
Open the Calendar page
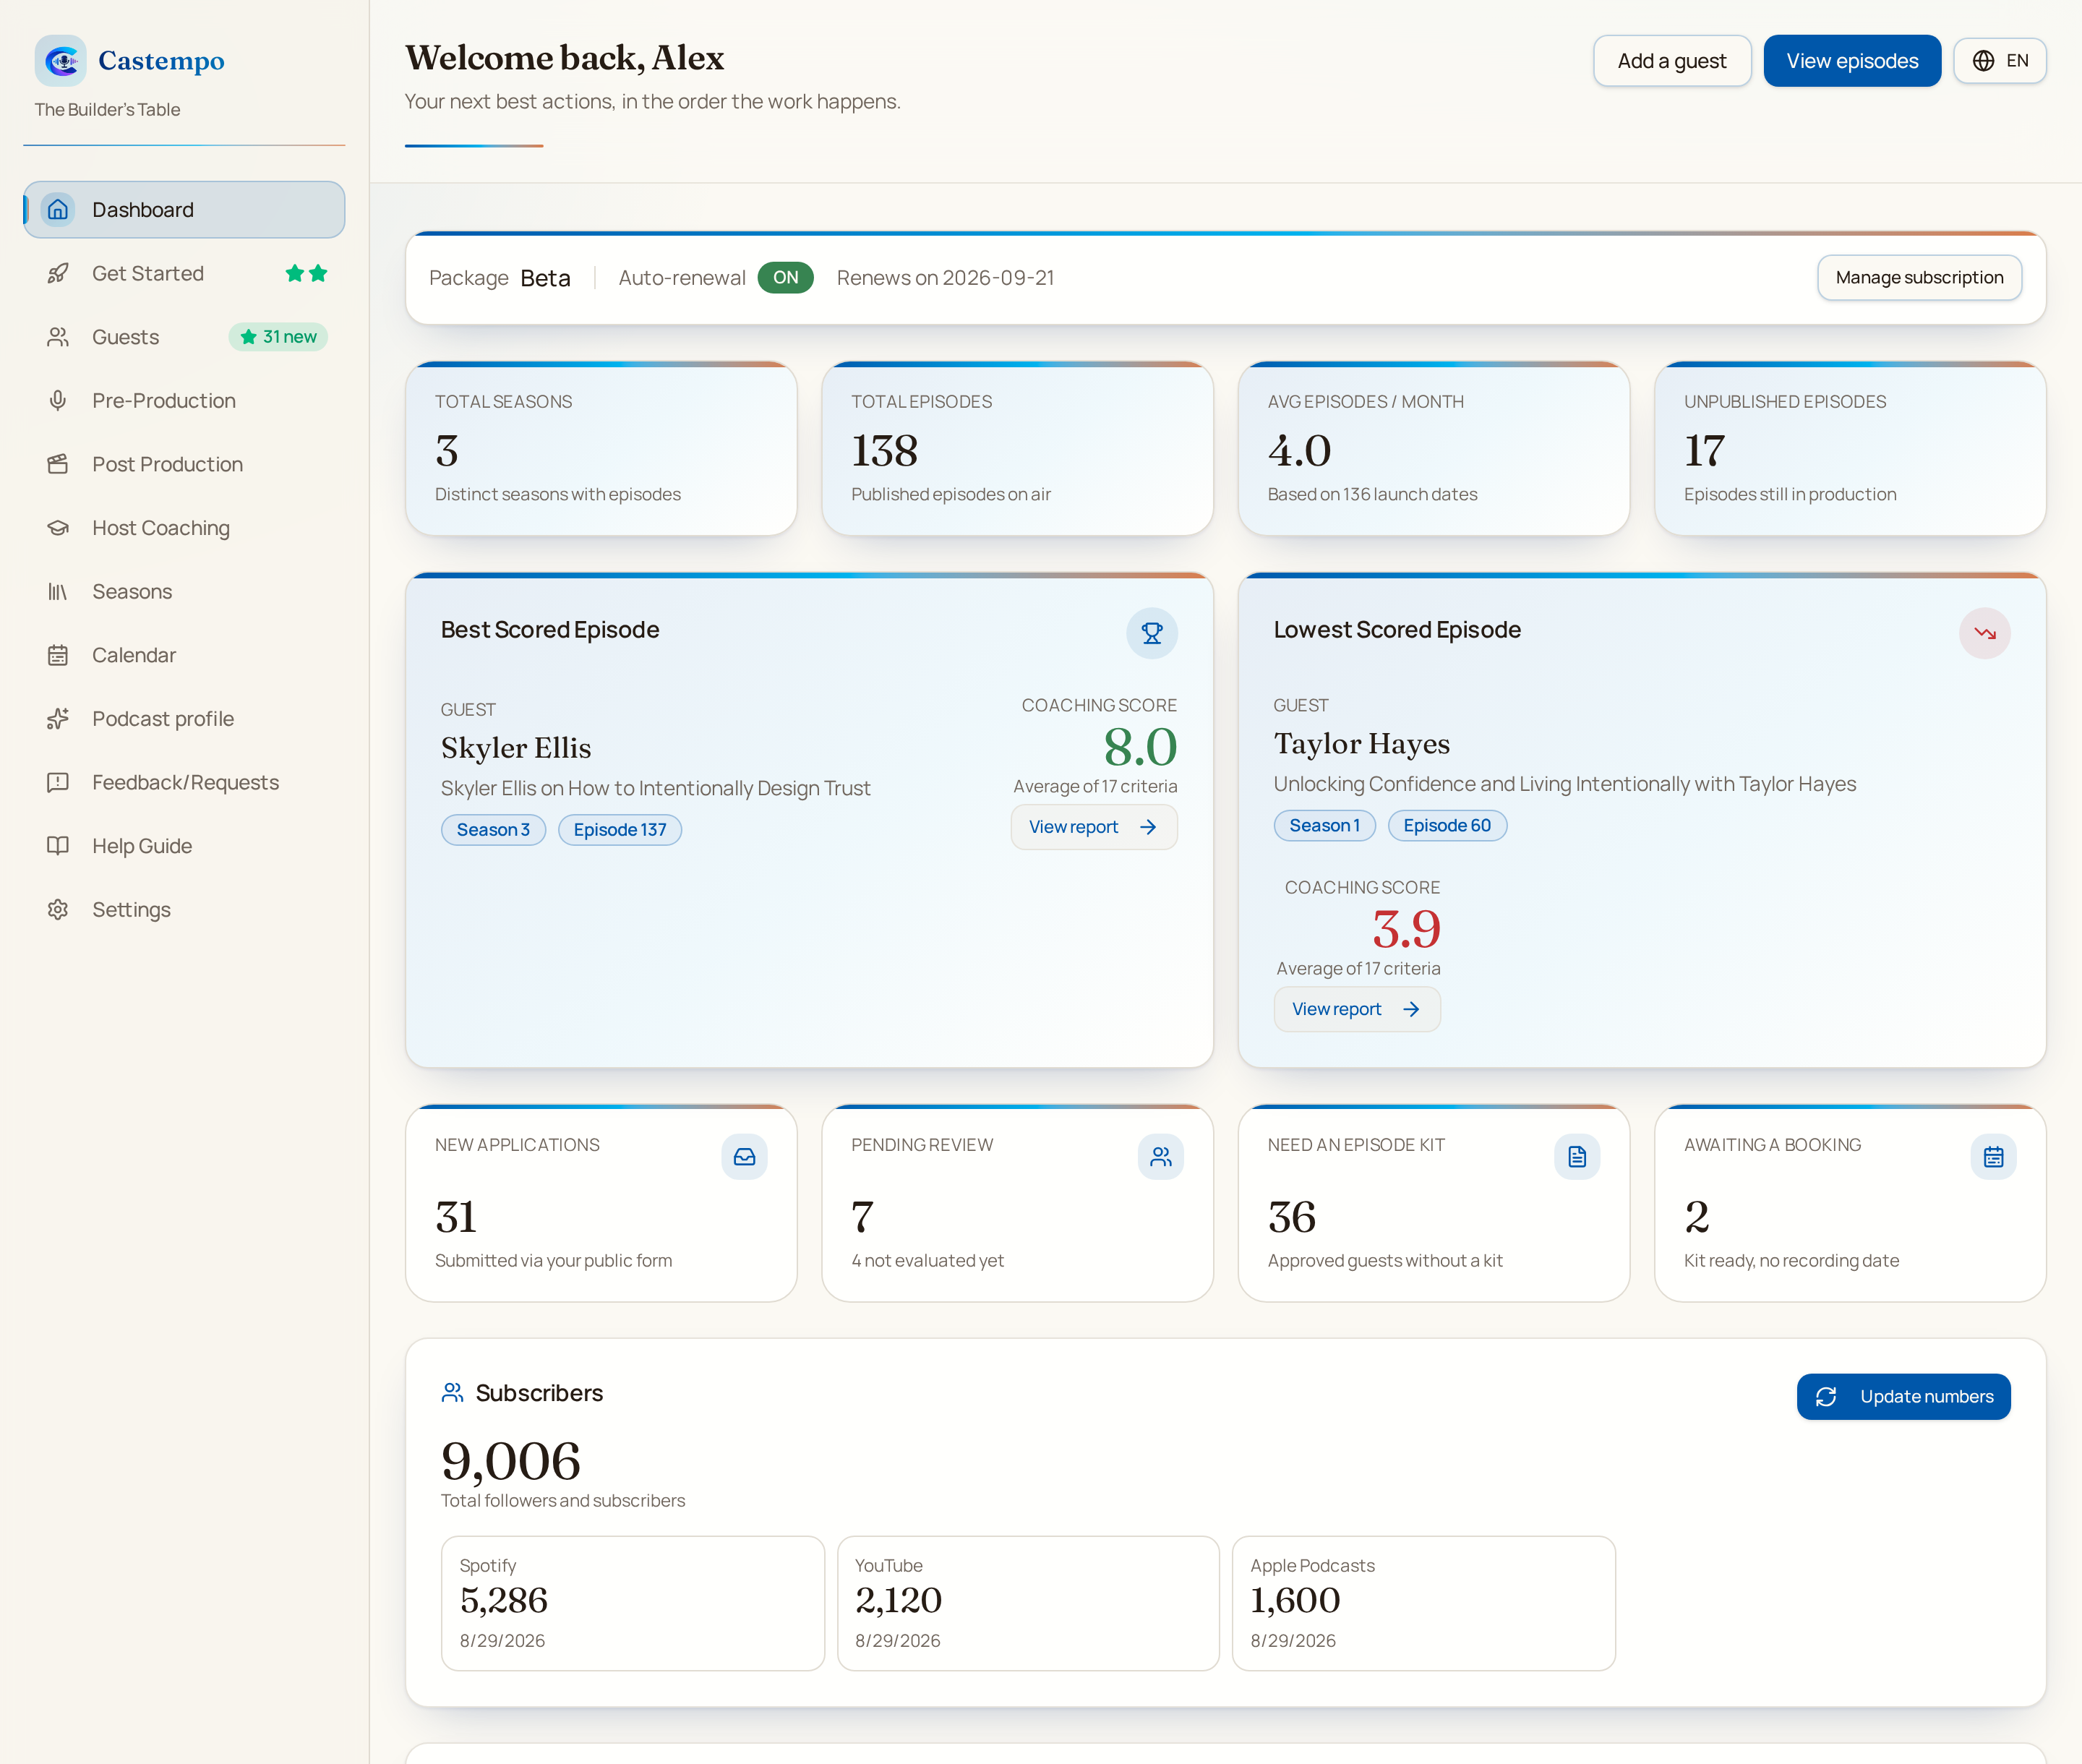(x=184, y=655)
